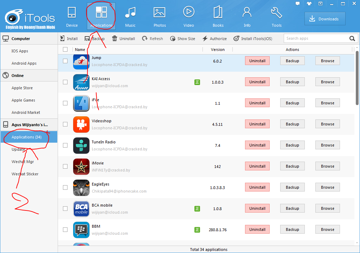
Task: Click the iTools eye logo
Action: [13, 17]
